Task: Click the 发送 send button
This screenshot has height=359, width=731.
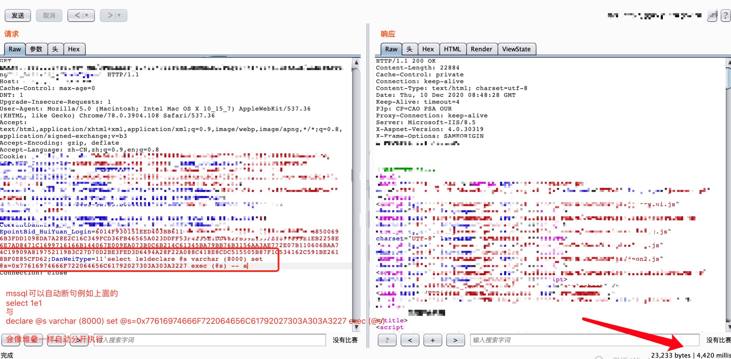Action: coord(18,15)
